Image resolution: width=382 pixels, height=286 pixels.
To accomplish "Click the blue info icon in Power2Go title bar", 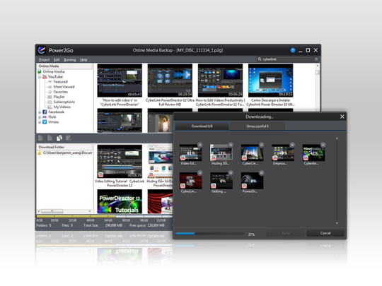I will coord(293,50).
